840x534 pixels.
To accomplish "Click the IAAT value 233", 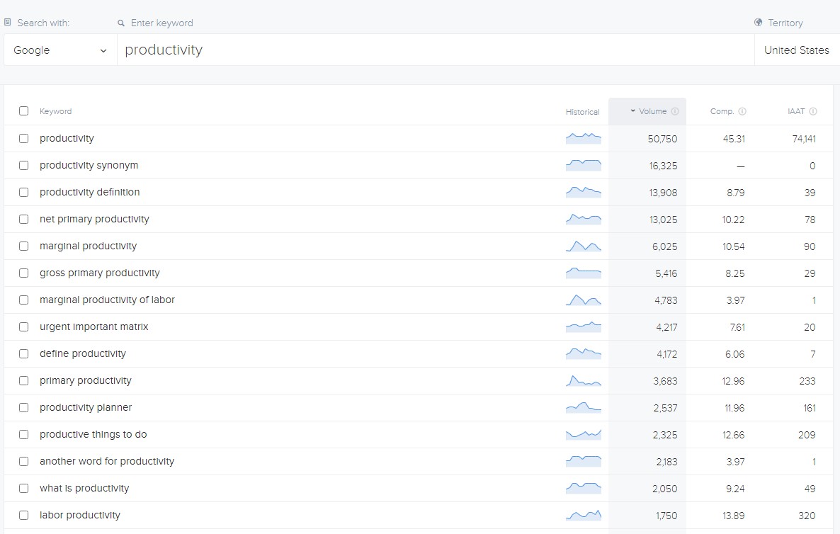I will coord(807,381).
